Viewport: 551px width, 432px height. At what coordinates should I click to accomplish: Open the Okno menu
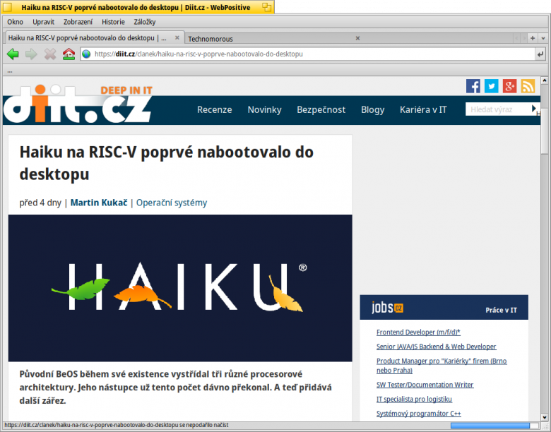[15, 22]
